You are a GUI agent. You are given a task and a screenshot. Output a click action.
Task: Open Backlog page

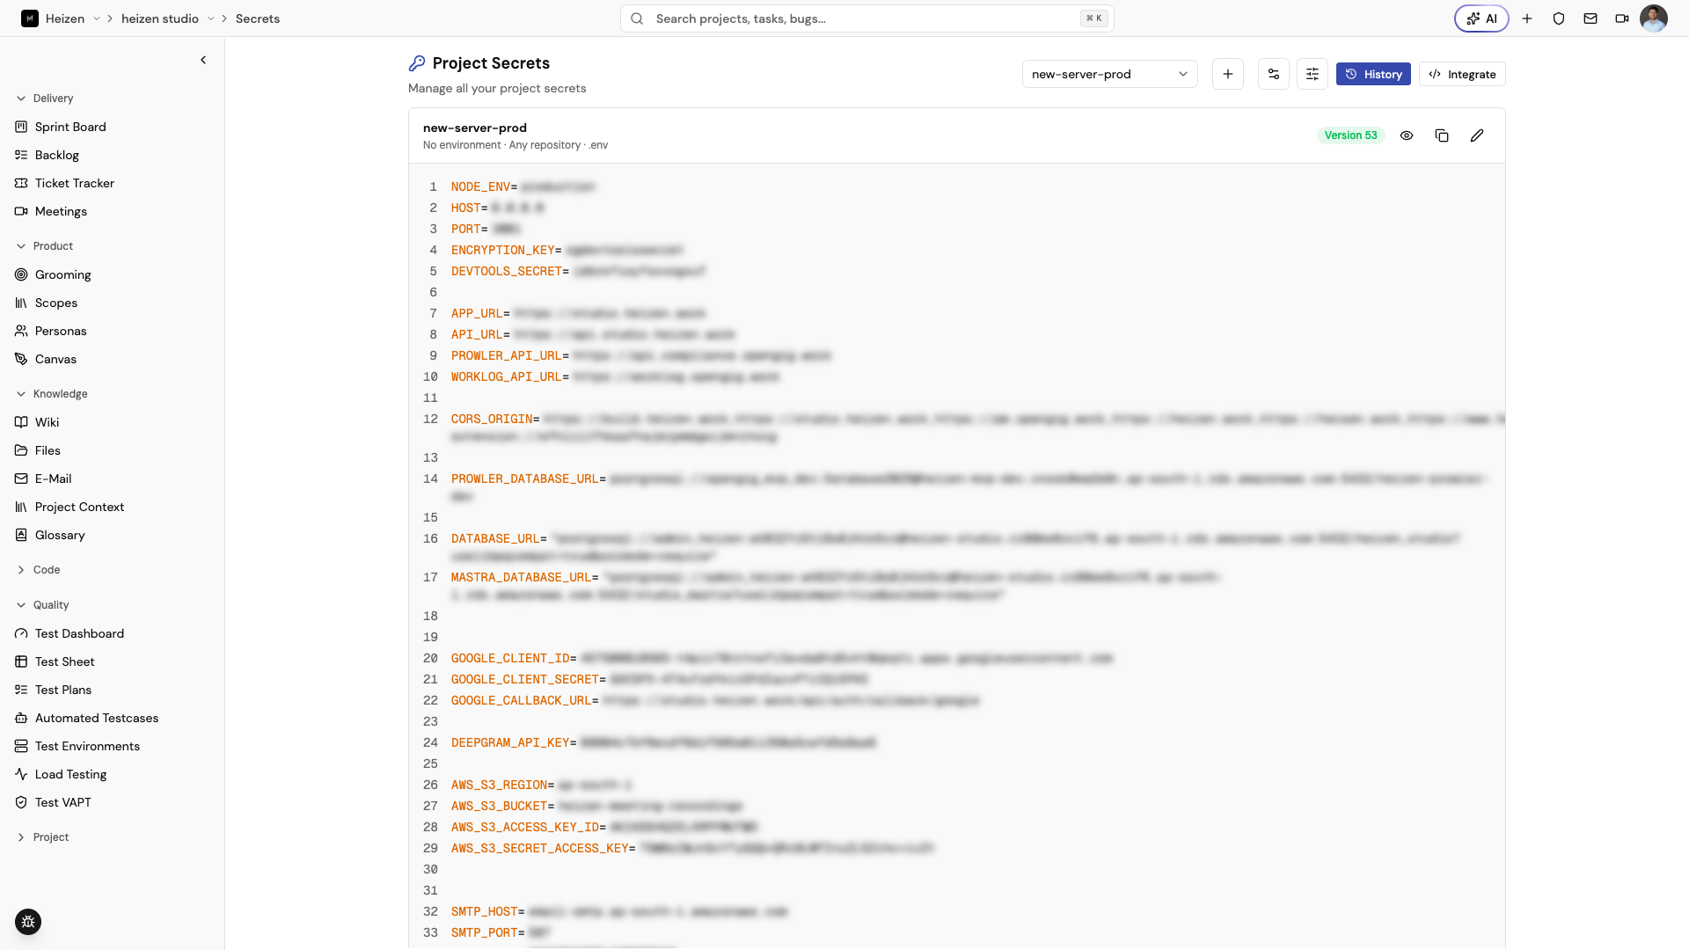57,155
